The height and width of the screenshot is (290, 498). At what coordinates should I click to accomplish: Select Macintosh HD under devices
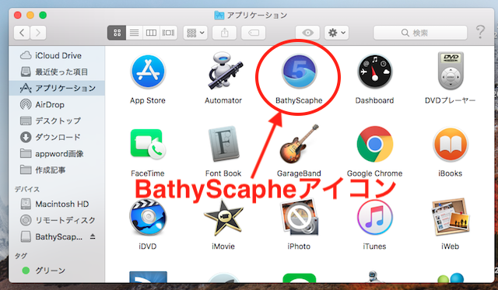coord(57,204)
